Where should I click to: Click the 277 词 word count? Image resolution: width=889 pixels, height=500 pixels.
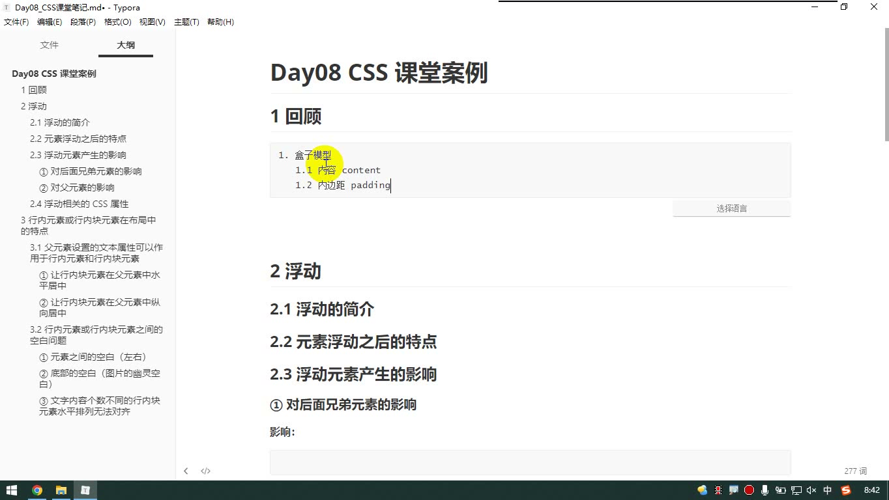click(855, 471)
